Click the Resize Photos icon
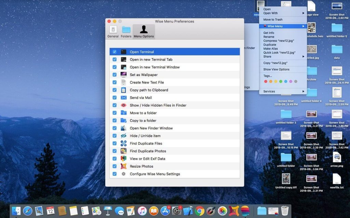This screenshot has height=218, width=350. point(123,166)
